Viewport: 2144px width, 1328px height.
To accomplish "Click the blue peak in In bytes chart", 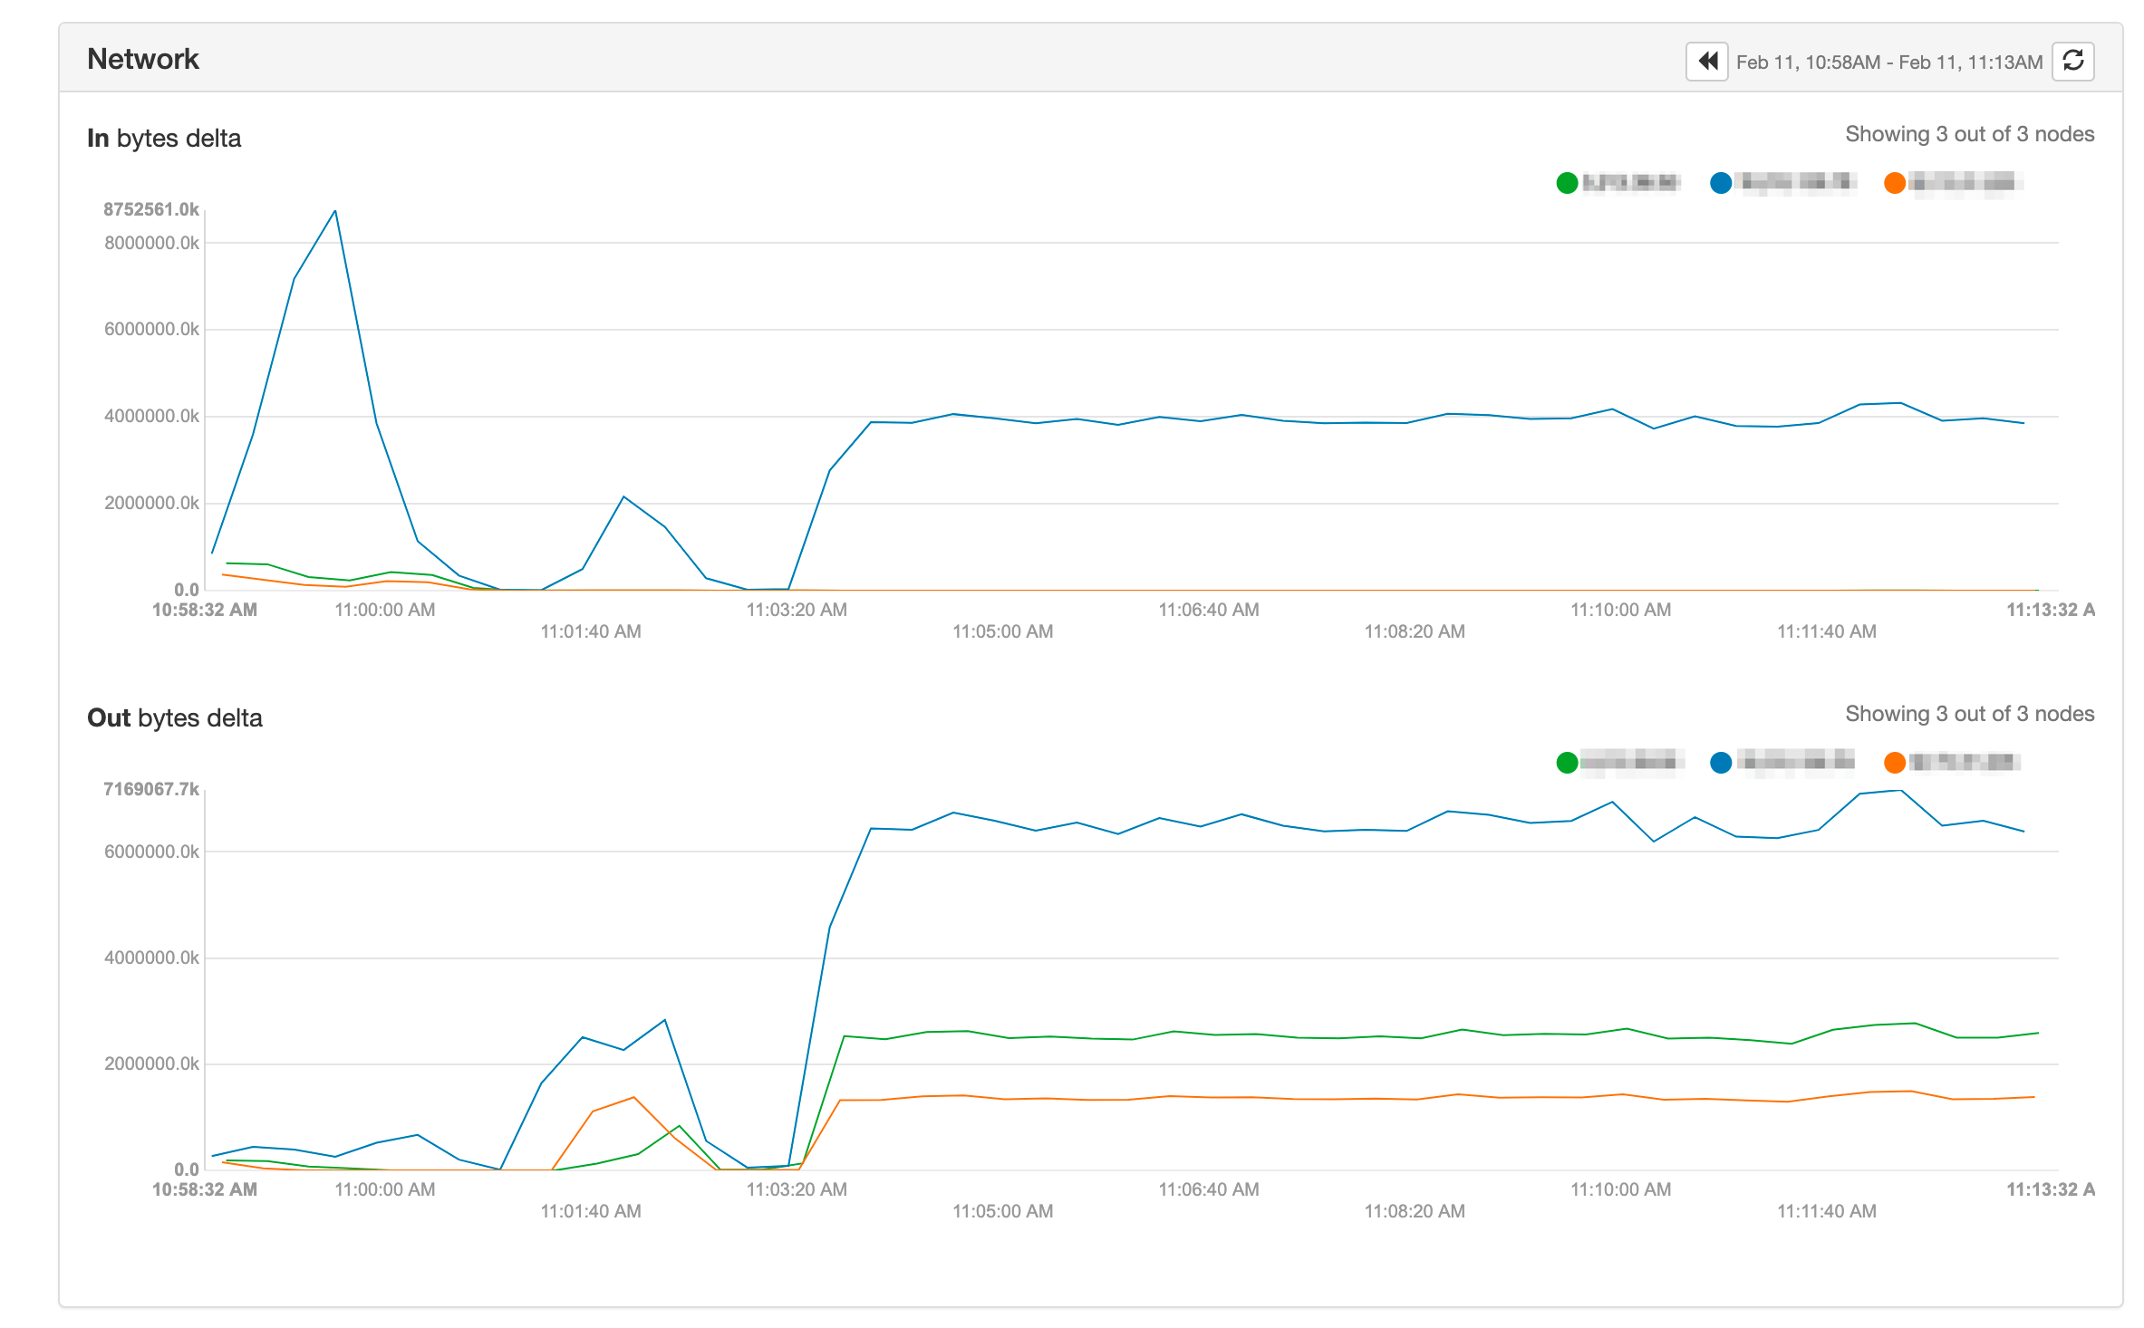I will [335, 212].
